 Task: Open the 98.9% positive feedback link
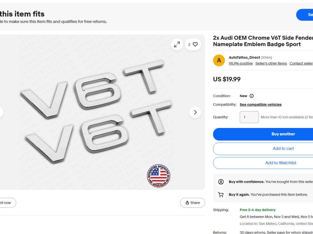point(241,63)
